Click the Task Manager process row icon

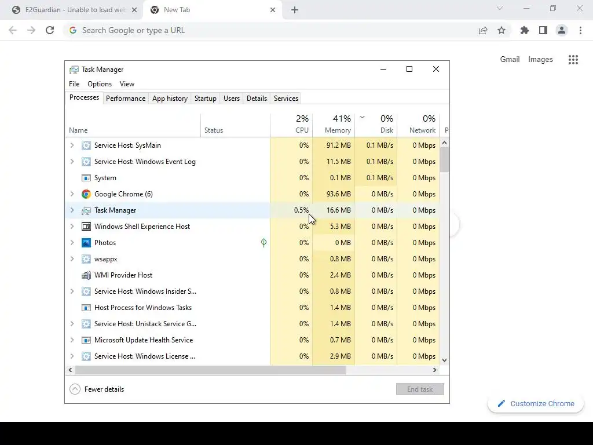(x=86, y=210)
